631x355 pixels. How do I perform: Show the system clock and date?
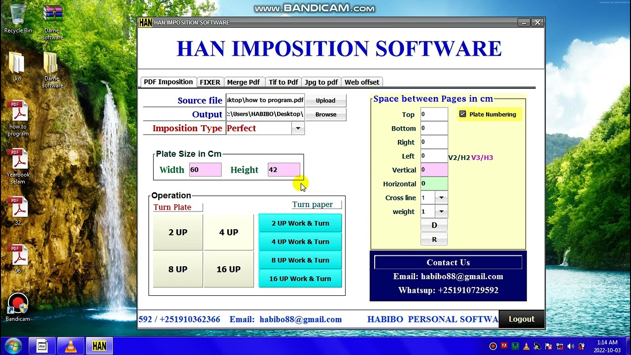[607, 346]
